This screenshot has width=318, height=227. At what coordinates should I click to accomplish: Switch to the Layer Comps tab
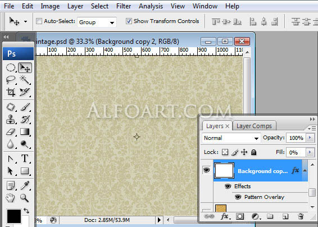click(254, 126)
